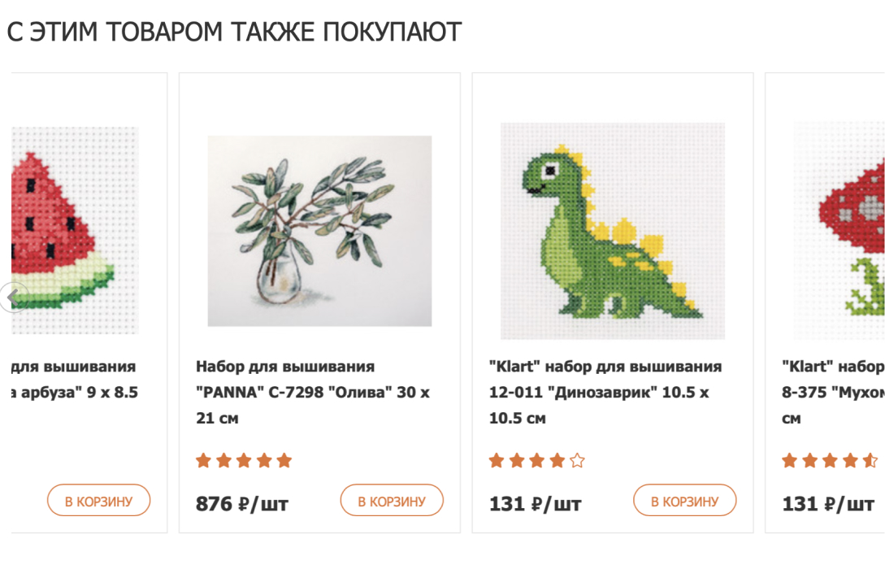Image resolution: width=885 pixels, height=569 pixels.
Task: Click the carousel previous arrow
Action: (x=12, y=297)
